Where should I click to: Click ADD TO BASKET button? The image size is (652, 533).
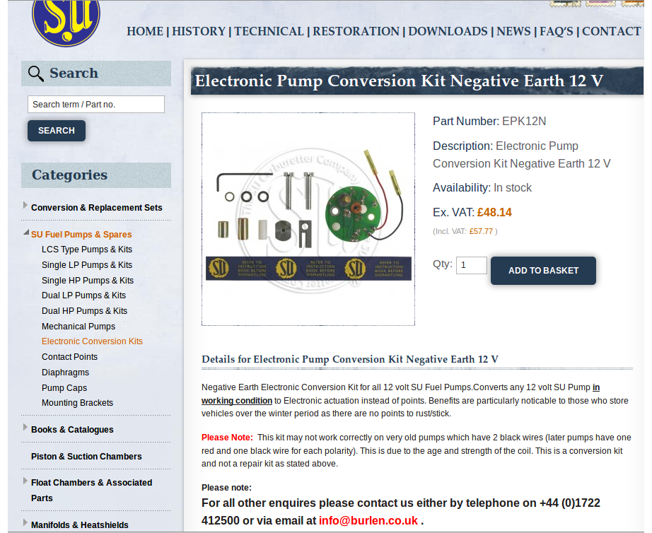(x=543, y=271)
